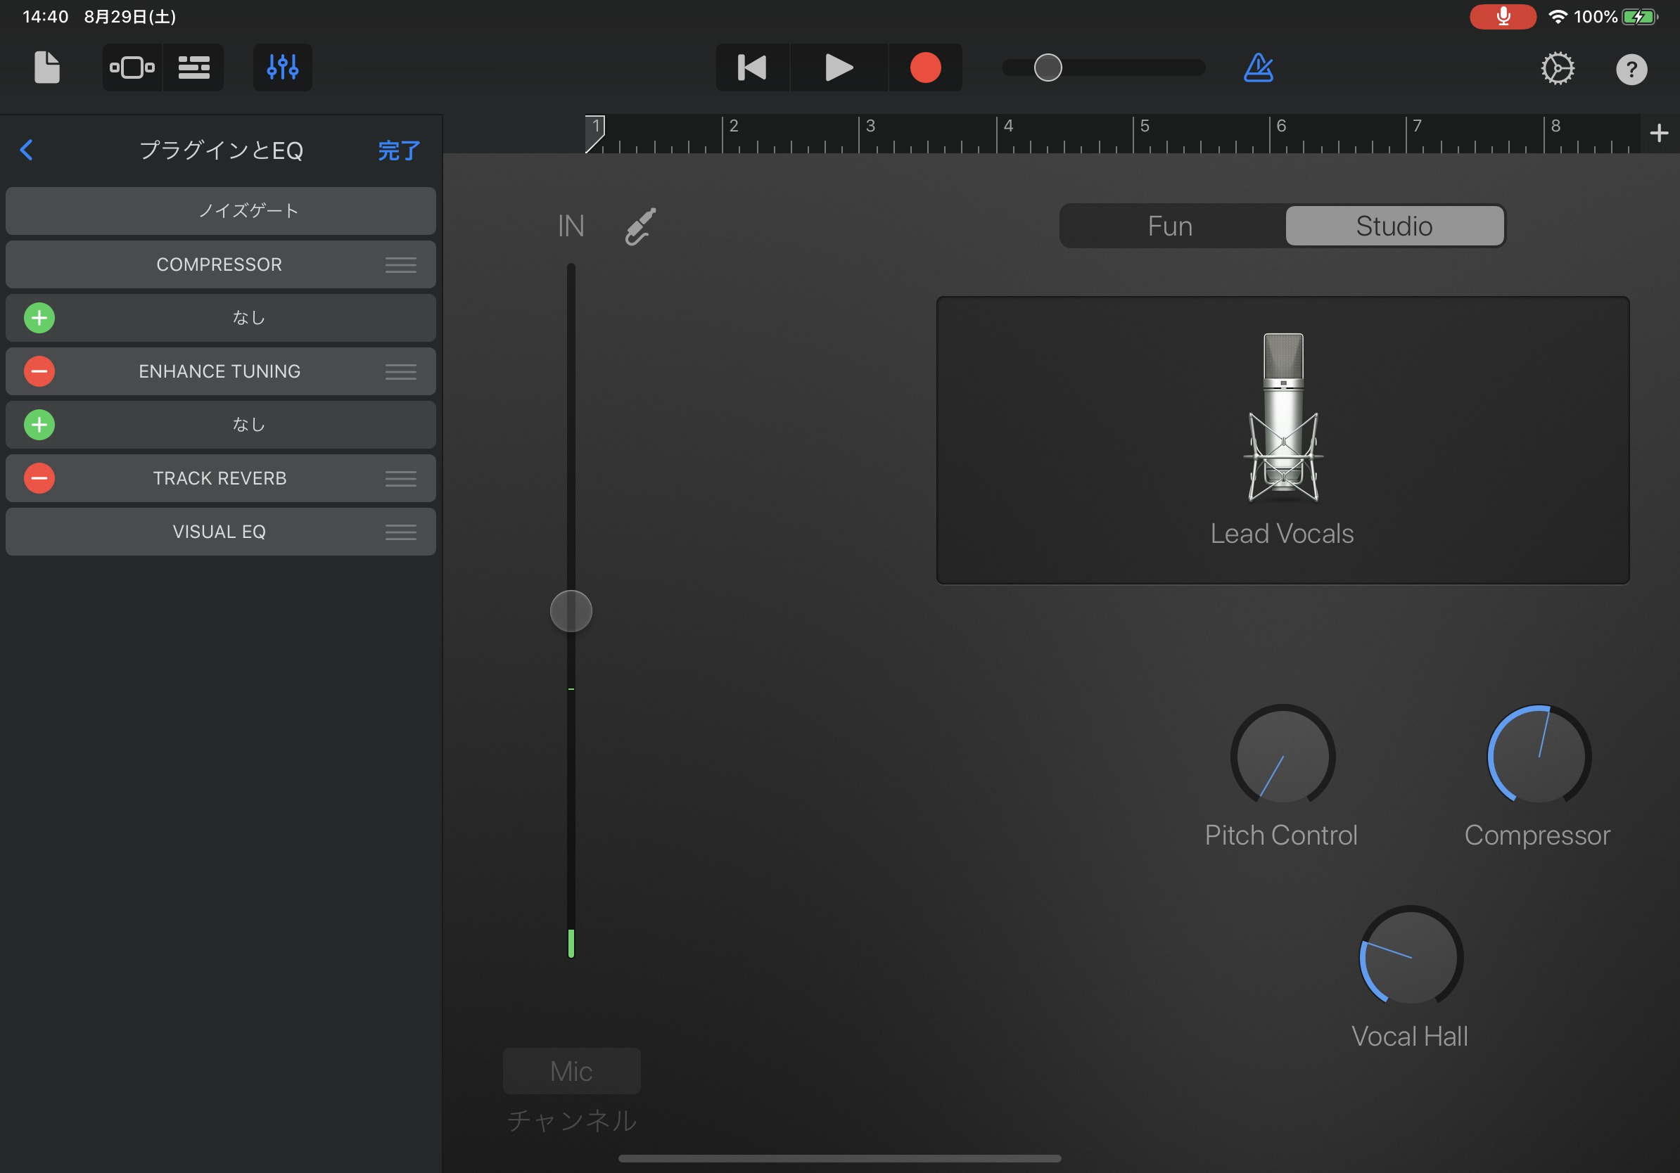Screen dimensions: 1680x1173
Task: Choose a preset via Lead Vocals microphone
Action: [x=1283, y=440]
